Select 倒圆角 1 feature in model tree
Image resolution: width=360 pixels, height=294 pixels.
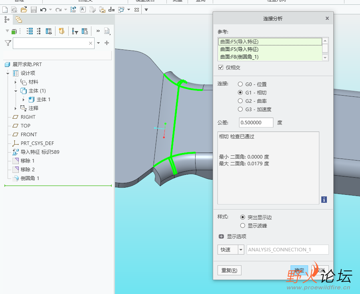[x=30, y=178]
